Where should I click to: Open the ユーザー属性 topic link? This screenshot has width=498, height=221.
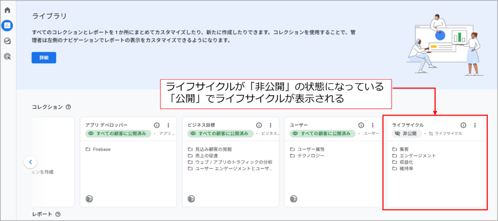coord(311,149)
